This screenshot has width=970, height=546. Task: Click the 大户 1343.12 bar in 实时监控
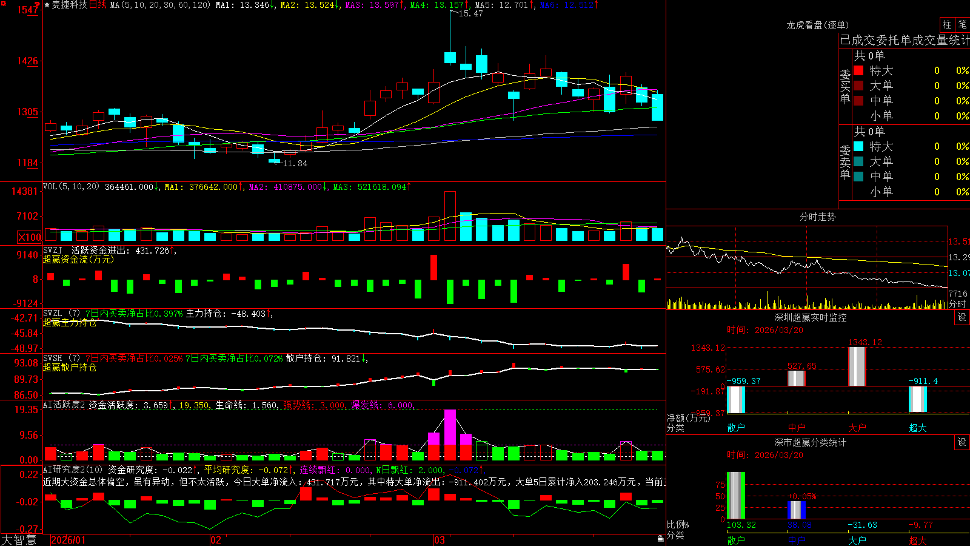857,366
